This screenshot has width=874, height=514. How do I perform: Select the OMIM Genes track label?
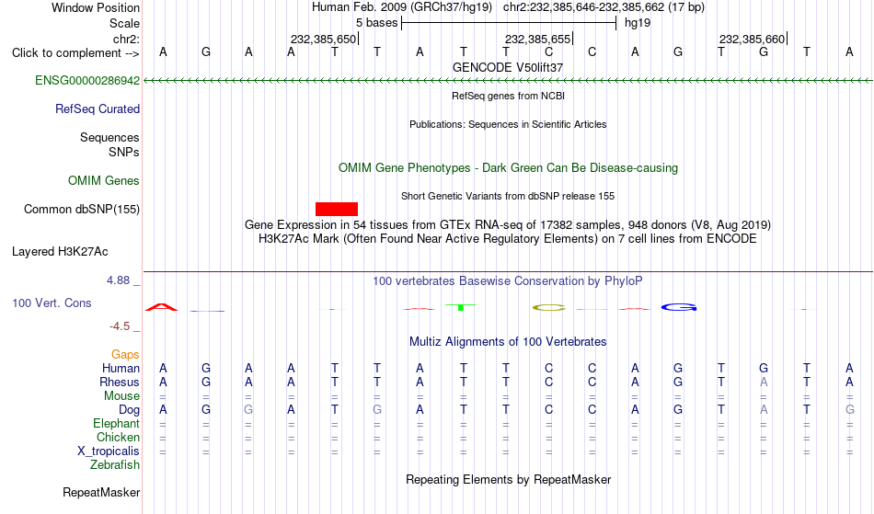pyautogui.click(x=104, y=180)
